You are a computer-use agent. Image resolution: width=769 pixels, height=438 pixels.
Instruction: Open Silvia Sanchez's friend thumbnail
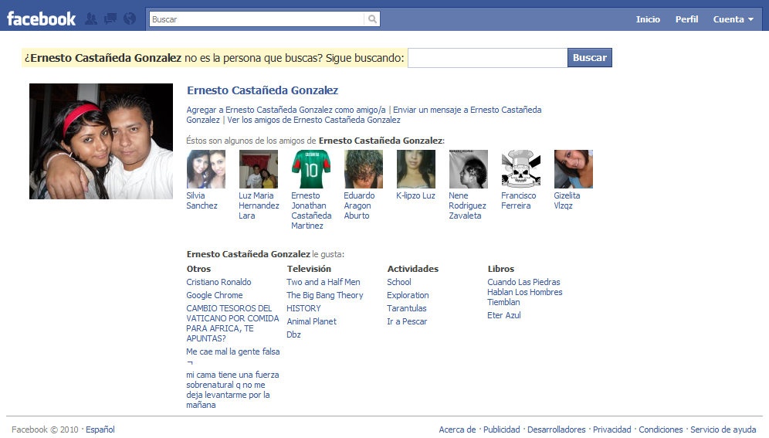[206, 169]
